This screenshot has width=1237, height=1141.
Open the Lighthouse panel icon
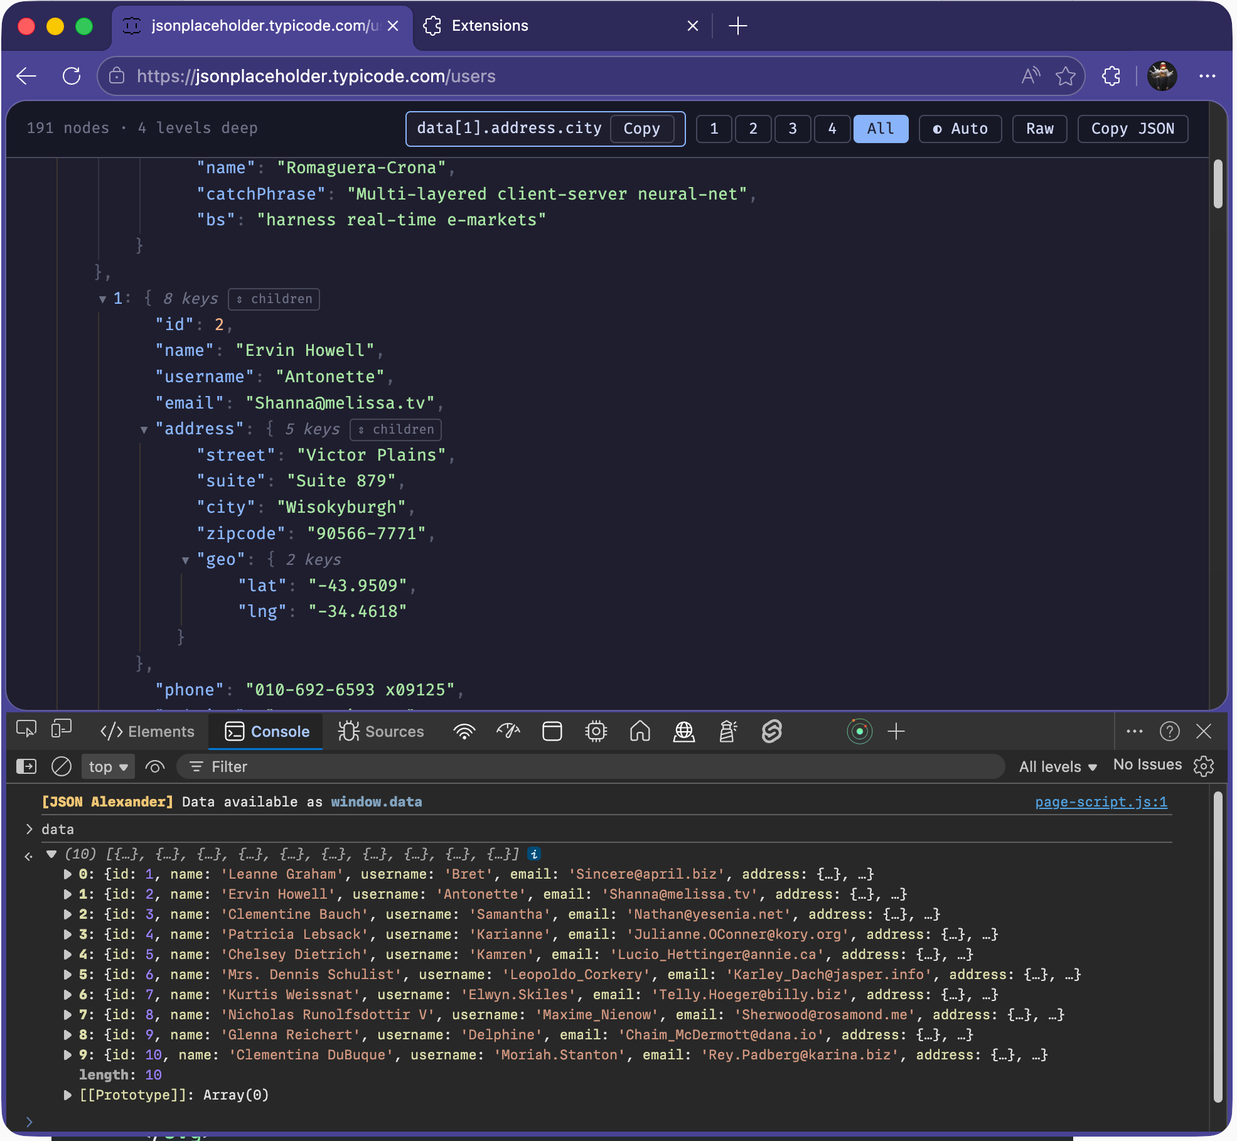point(727,731)
